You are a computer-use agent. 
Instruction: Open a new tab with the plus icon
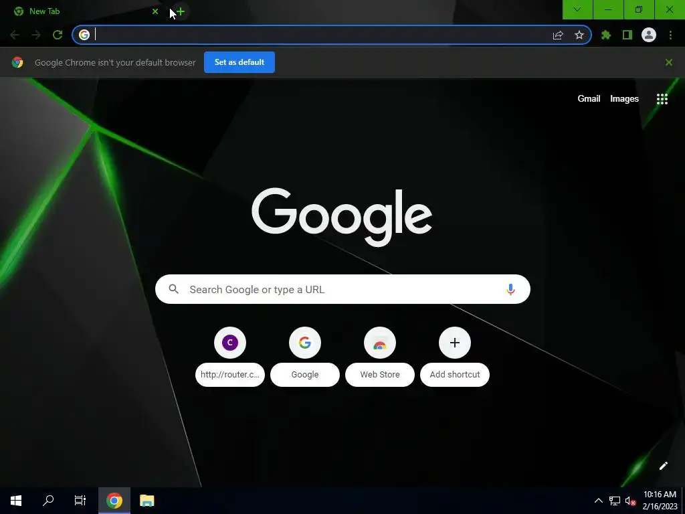[181, 11]
